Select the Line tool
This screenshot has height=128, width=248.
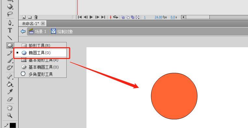point(10,38)
